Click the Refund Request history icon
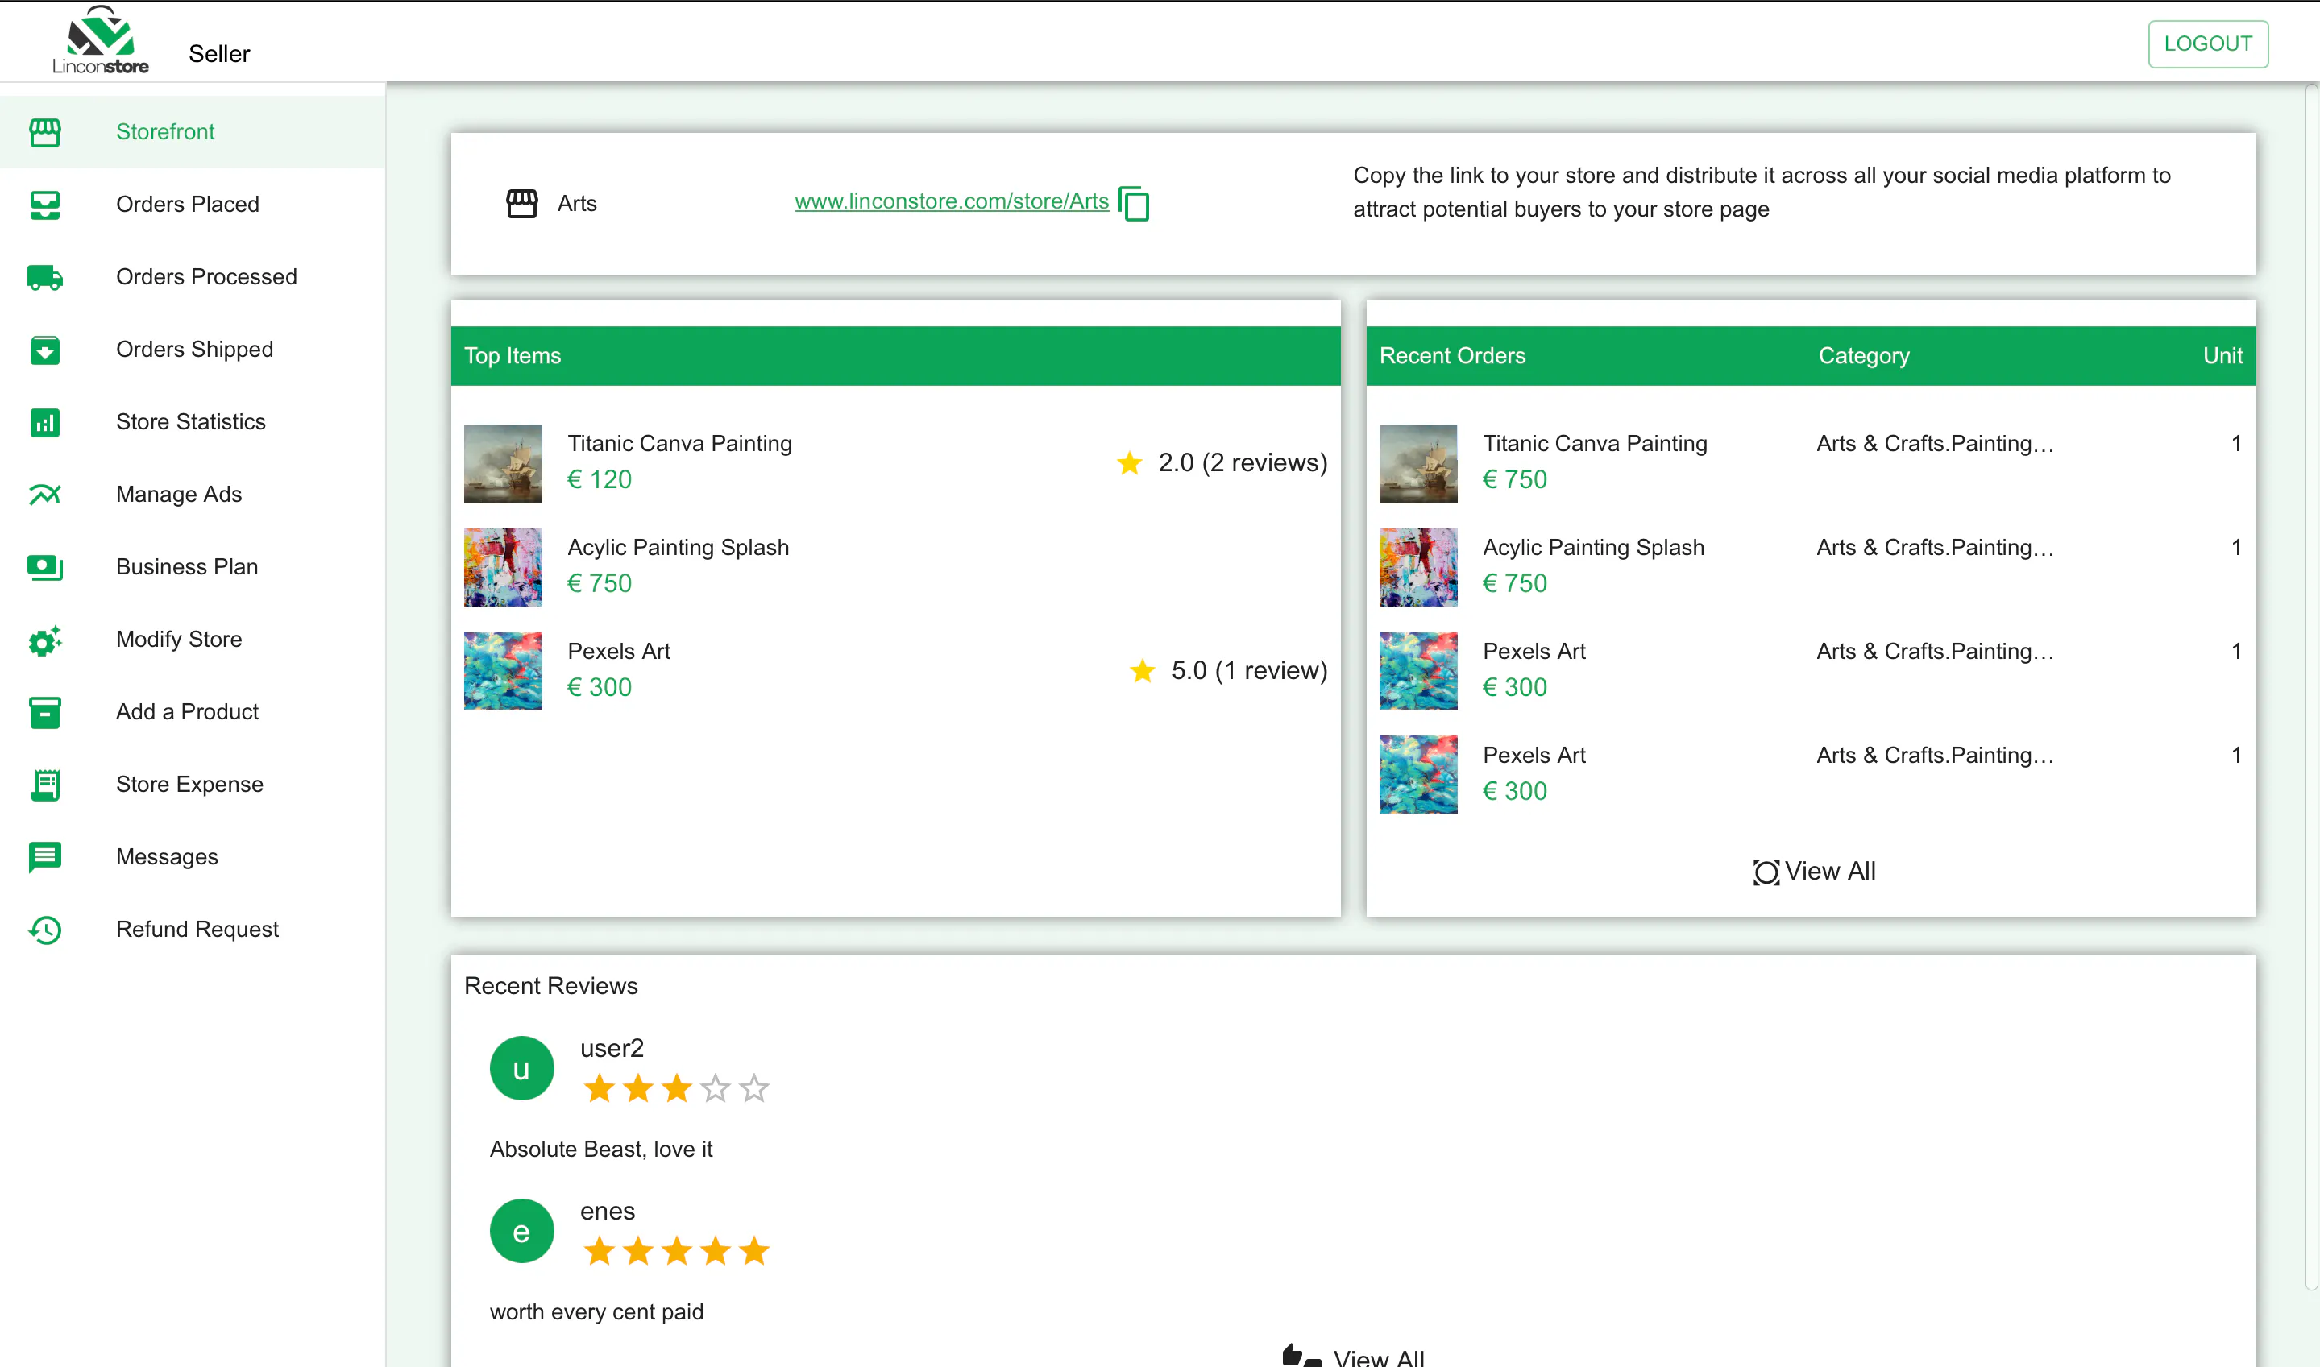The width and height of the screenshot is (2320, 1367). [44, 930]
